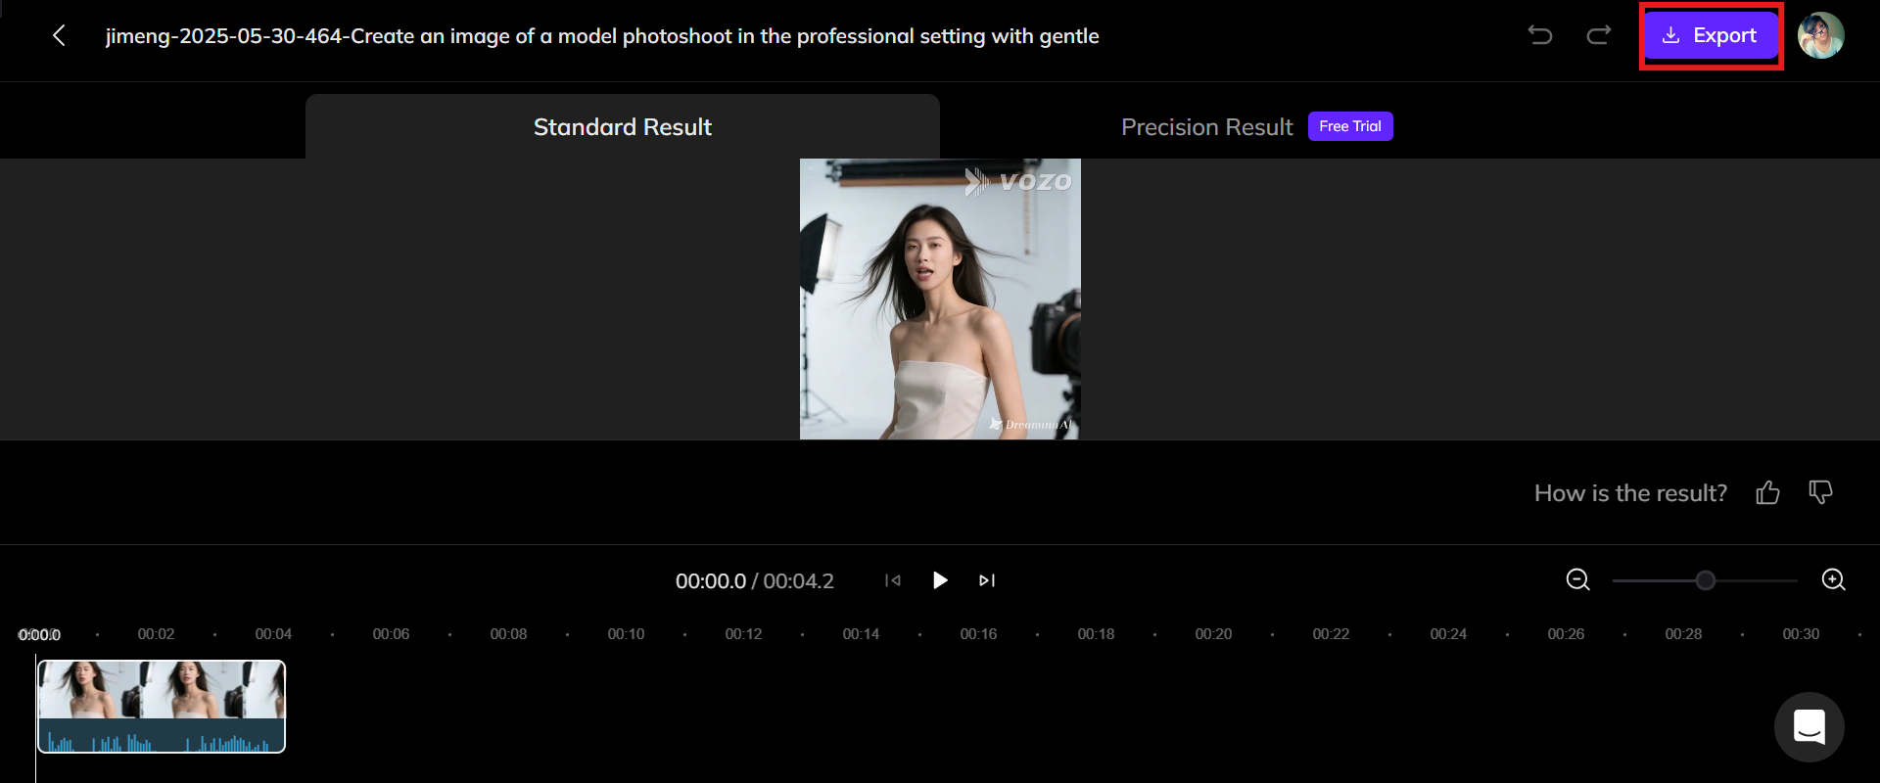Give the result a thumbs down
This screenshot has height=783, width=1880.
pyautogui.click(x=1820, y=492)
